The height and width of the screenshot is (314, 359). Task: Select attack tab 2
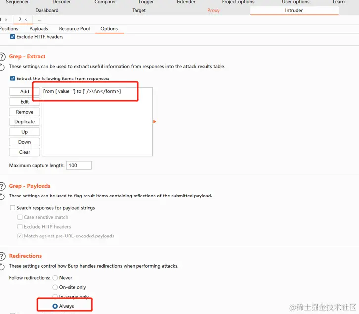point(20,20)
